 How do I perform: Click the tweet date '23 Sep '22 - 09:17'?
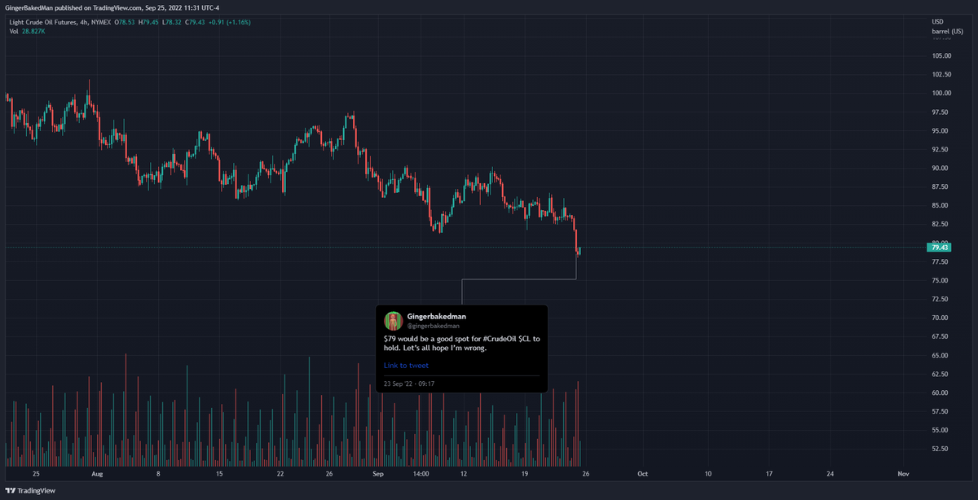click(409, 384)
